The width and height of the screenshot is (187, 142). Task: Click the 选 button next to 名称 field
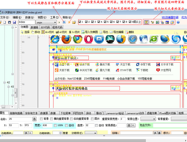34,119
